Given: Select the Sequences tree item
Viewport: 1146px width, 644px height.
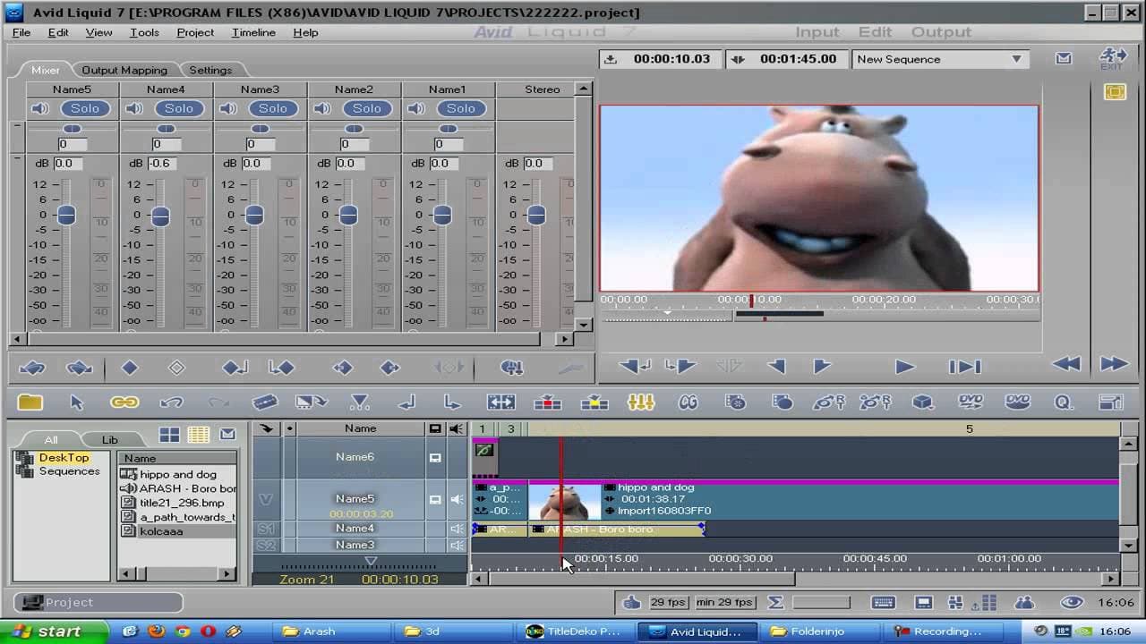Looking at the screenshot, I should tap(70, 471).
